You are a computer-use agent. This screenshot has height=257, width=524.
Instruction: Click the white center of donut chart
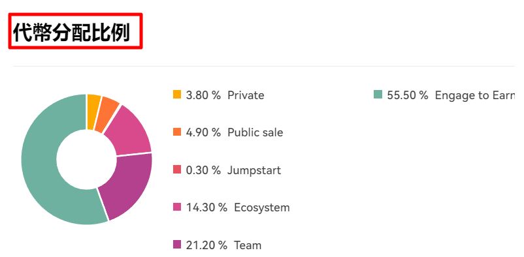[x=86, y=159]
